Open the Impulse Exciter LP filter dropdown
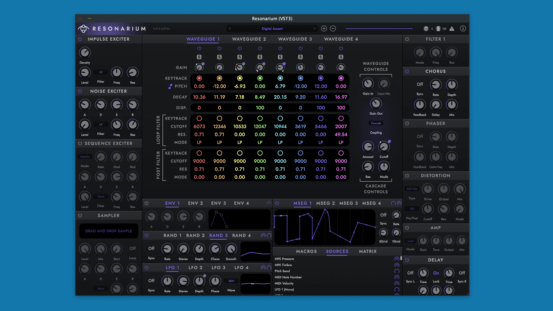Viewport: 553px width, 311px height. 101,72
